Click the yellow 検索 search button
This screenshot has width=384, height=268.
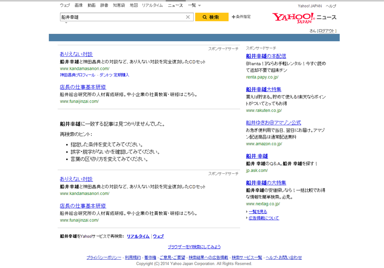[x=211, y=17]
